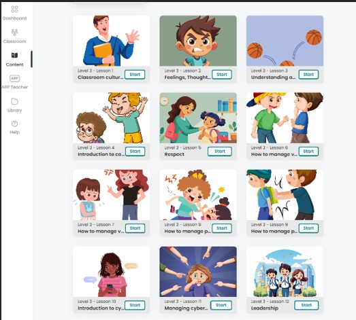The width and height of the screenshot is (356, 320).
Task: Open the Dashboard sidebar icon
Action: point(14,10)
